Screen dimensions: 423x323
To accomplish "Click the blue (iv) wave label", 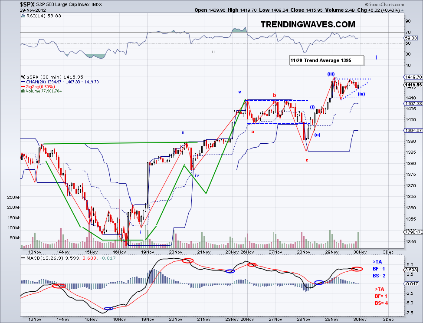I will [361, 94].
